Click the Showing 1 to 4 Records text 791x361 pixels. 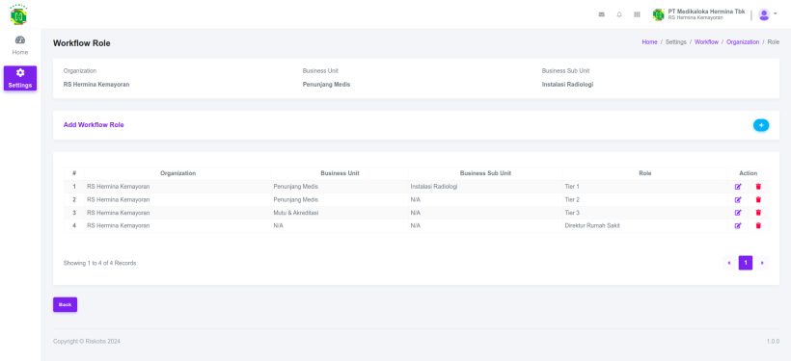(x=99, y=263)
